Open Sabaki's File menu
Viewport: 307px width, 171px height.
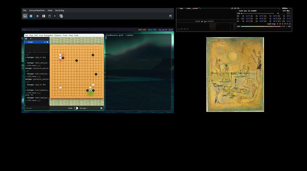point(26,36)
